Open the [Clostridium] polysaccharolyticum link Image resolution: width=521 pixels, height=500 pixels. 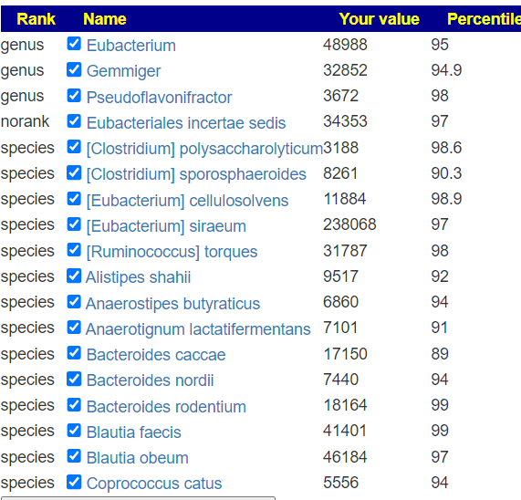[x=204, y=149]
